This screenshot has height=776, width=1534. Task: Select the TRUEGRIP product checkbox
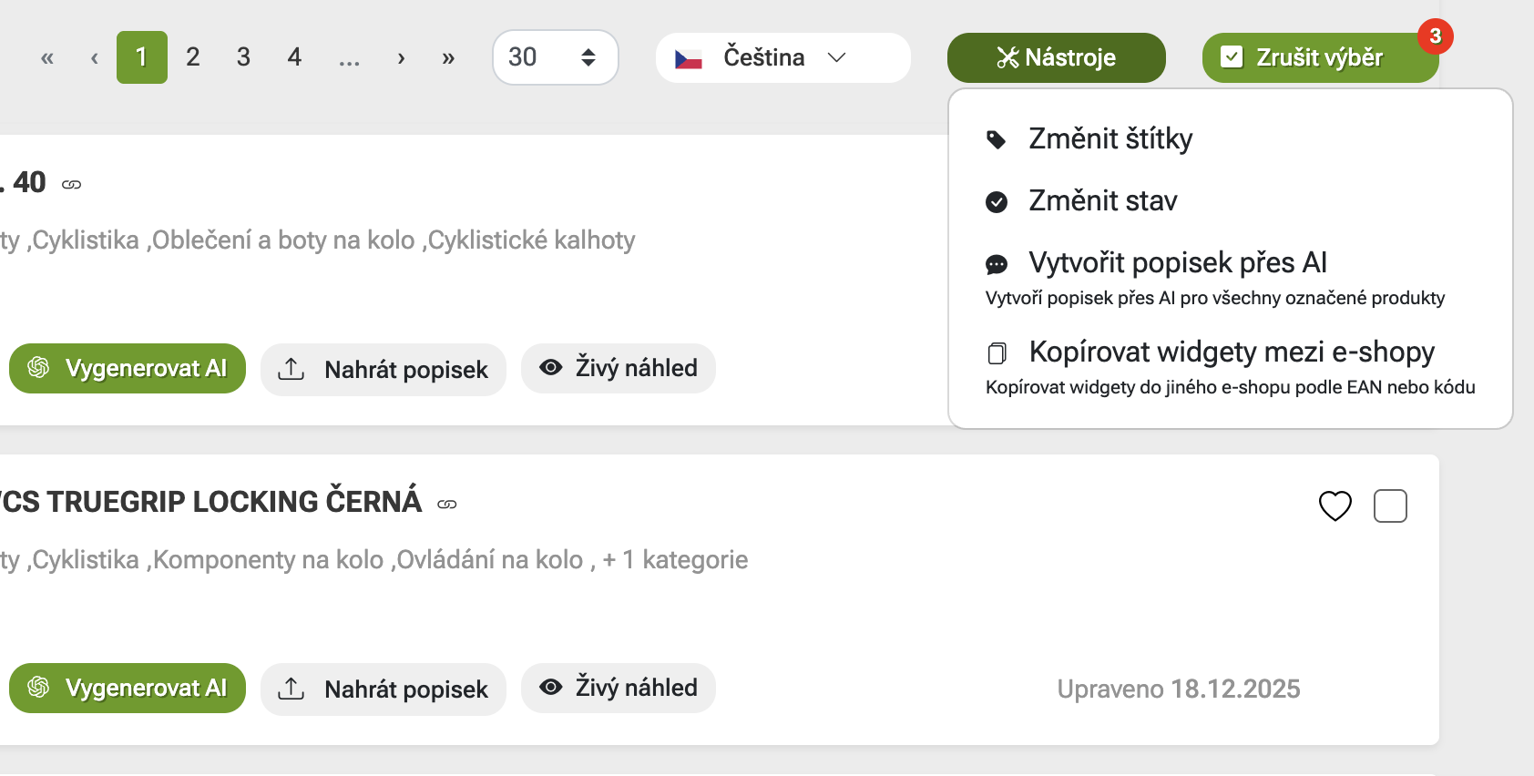click(x=1390, y=505)
